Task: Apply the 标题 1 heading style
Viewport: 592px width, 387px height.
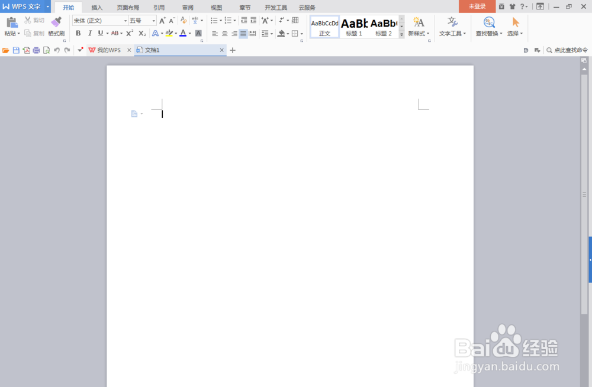Action: click(x=354, y=27)
